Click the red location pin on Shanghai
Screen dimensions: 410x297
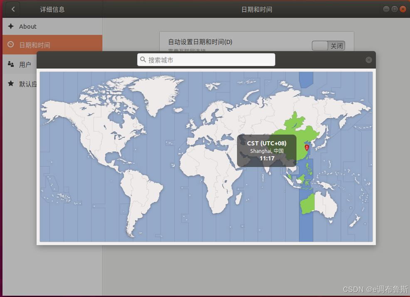(307, 147)
